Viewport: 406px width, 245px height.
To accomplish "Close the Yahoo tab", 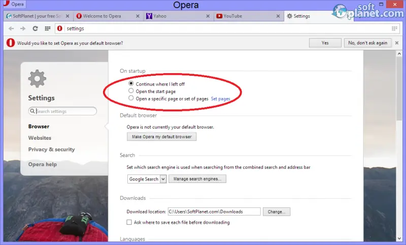I will point(208,16).
